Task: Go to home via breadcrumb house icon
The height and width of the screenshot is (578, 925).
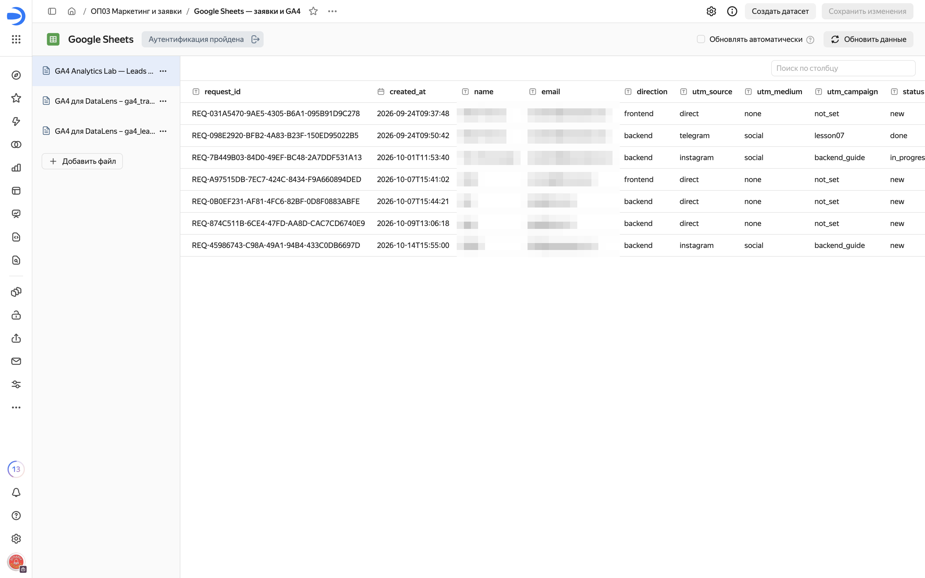Action: coord(71,11)
